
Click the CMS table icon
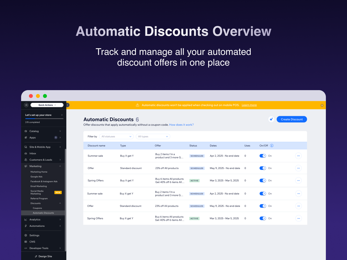(x=26, y=242)
